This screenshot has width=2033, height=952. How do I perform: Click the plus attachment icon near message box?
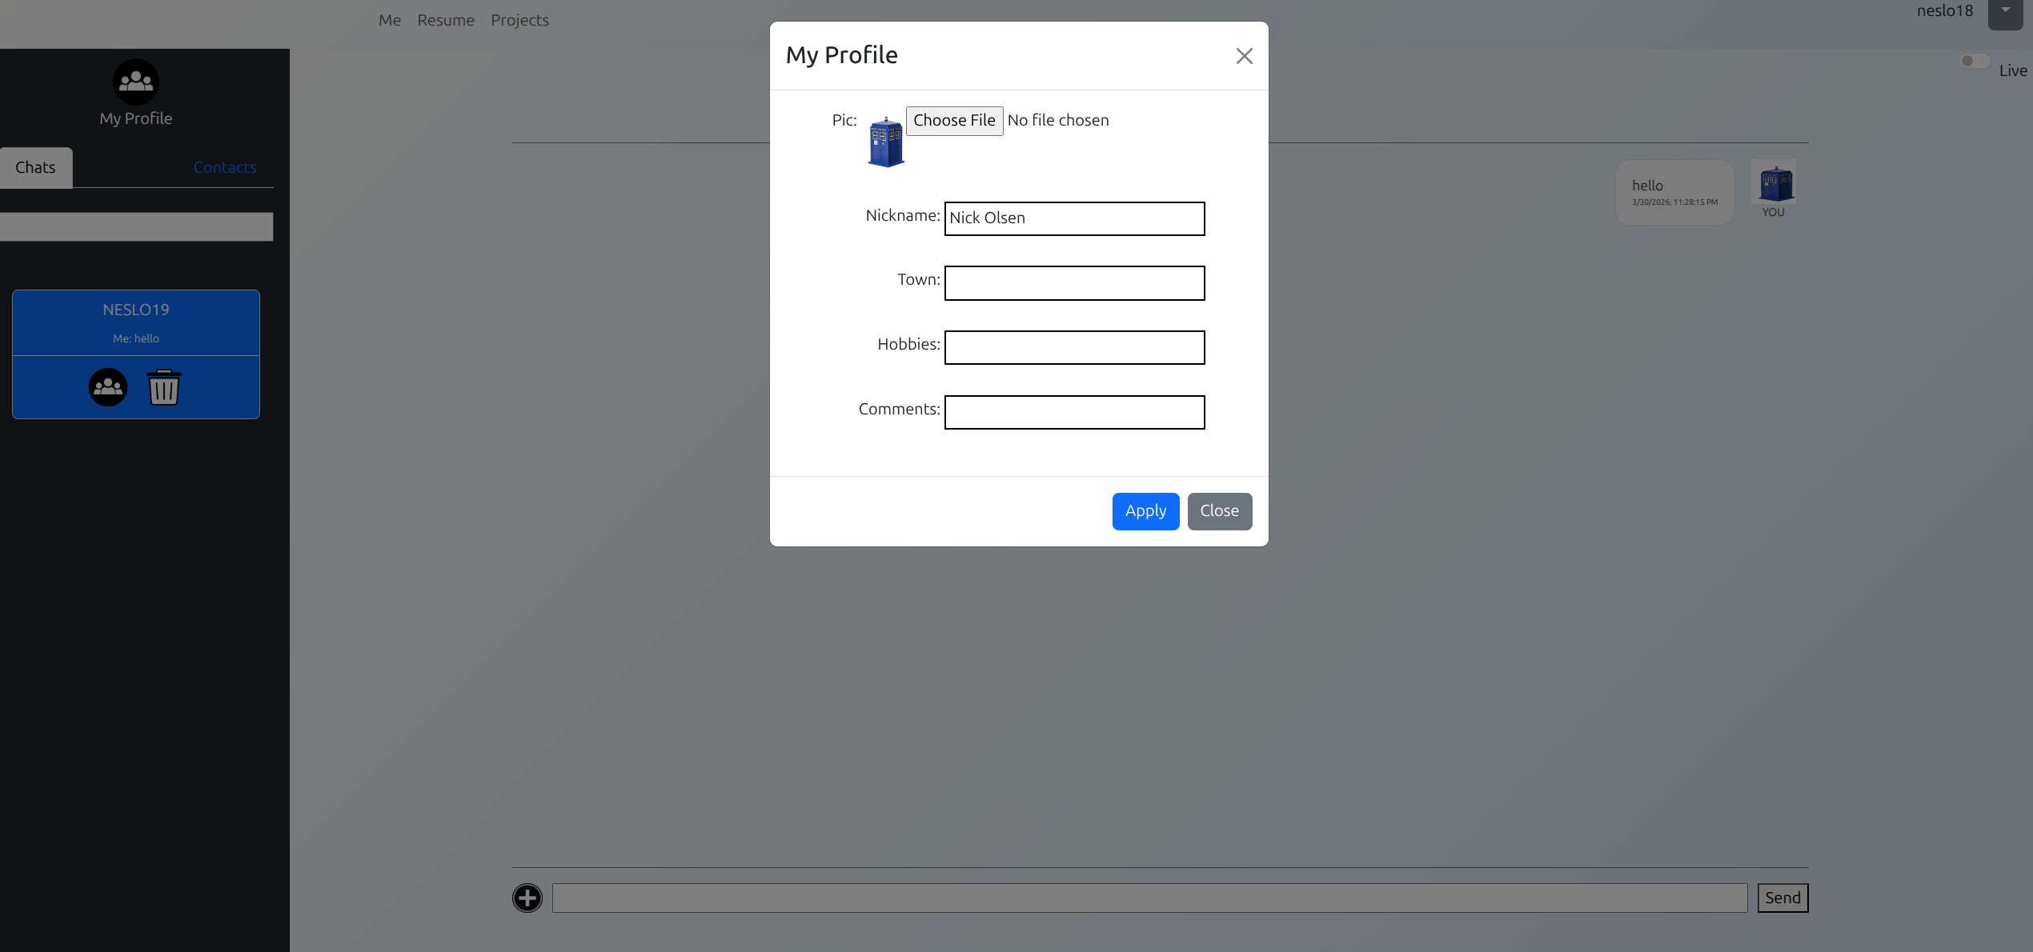(x=527, y=898)
